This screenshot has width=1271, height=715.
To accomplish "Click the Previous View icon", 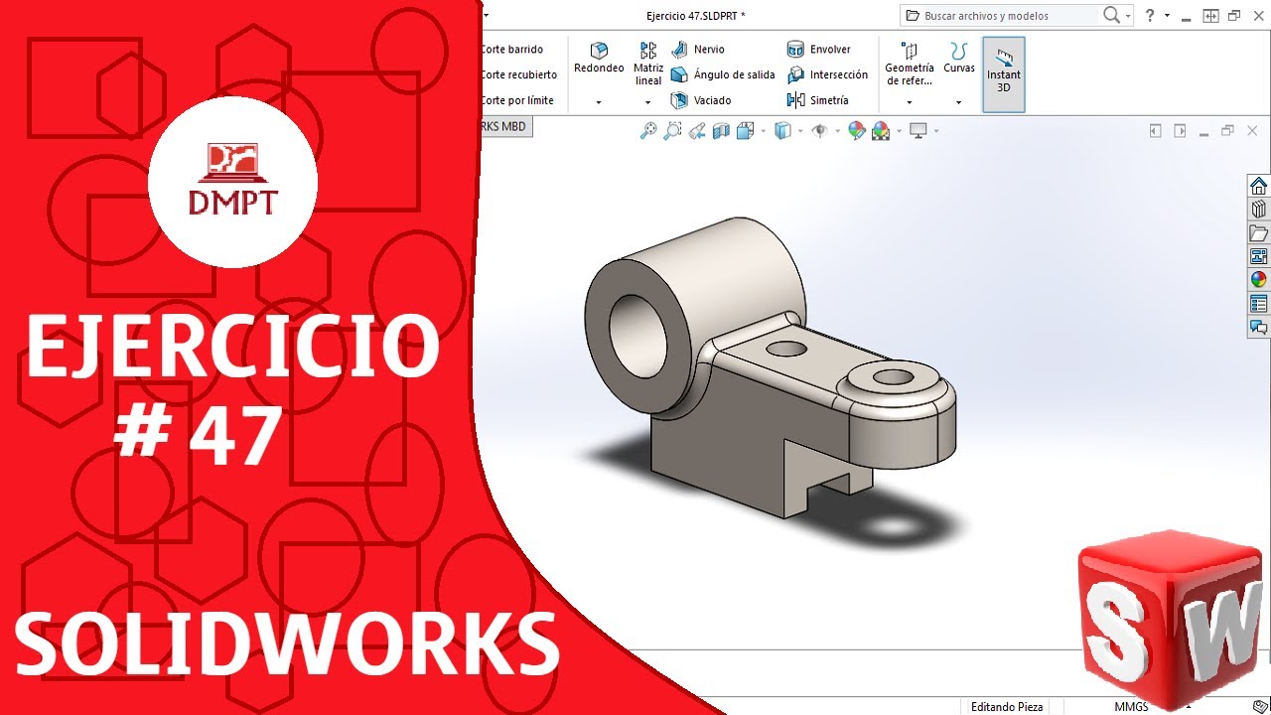I will (x=697, y=130).
